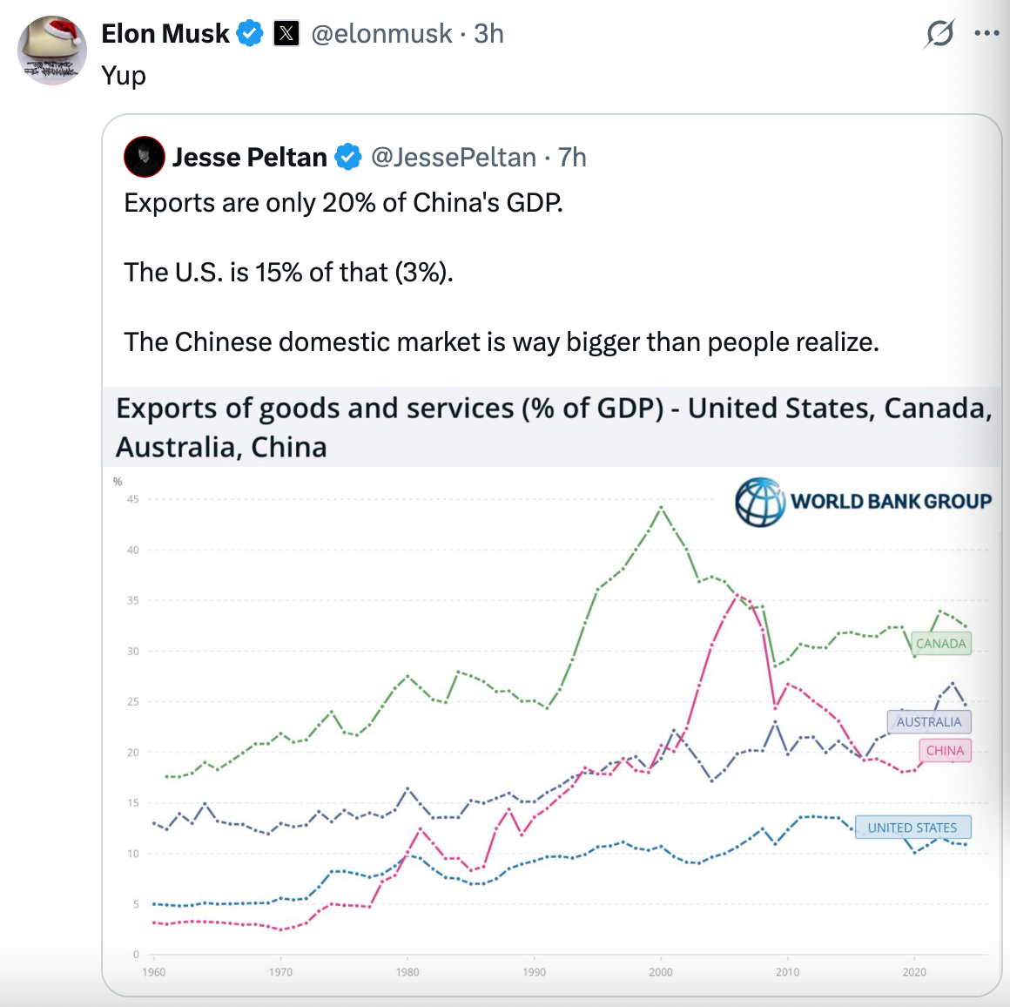The width and height of the screenshot is (1010, 1007).
Task: Click Jesse Peltan's blue verified badge
Action: 348,158
